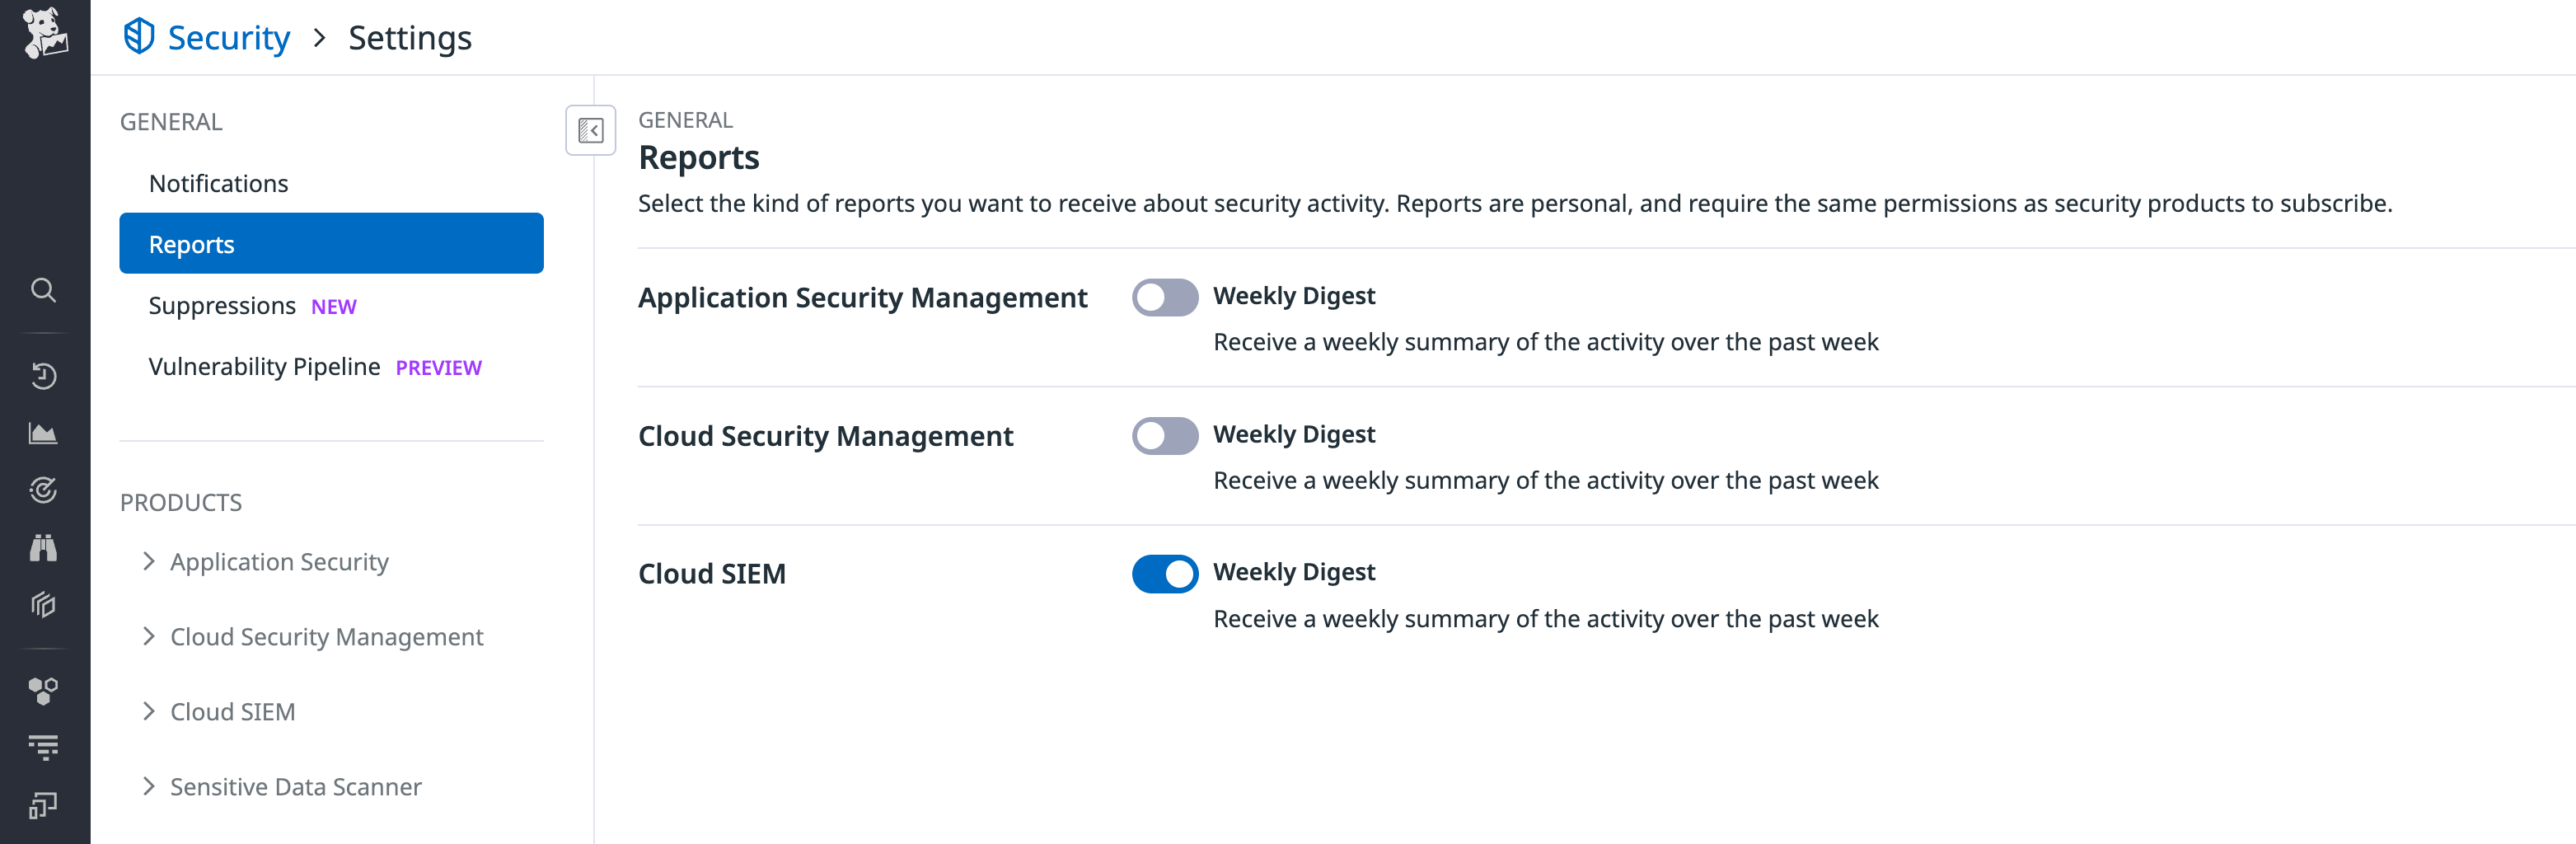Open the Vulnerability Pipeline preview page
The width and height of the screenshot is (2576, 844).
click(x=264, y=366)
